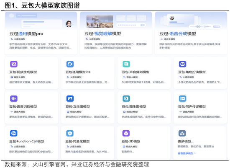Click 语音大模型 tag under 豆包·语音合成模型

click(x=168, y=39)
